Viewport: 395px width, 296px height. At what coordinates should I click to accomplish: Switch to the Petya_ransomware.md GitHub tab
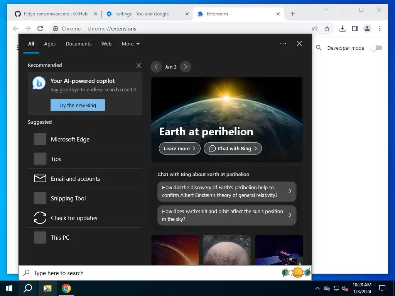56,14
